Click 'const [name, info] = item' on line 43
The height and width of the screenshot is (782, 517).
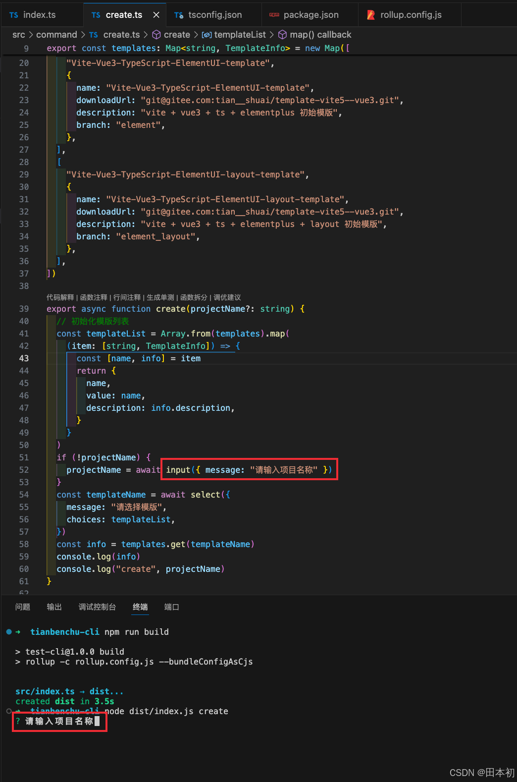pyautogui.click(x=139, y=358)
